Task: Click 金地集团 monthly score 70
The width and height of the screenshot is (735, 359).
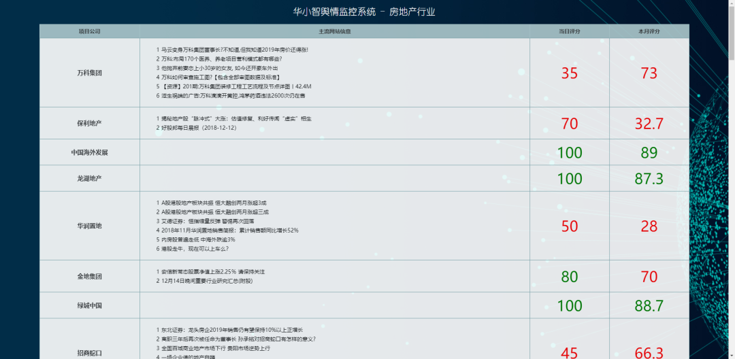Action: (x=649, y=277)
